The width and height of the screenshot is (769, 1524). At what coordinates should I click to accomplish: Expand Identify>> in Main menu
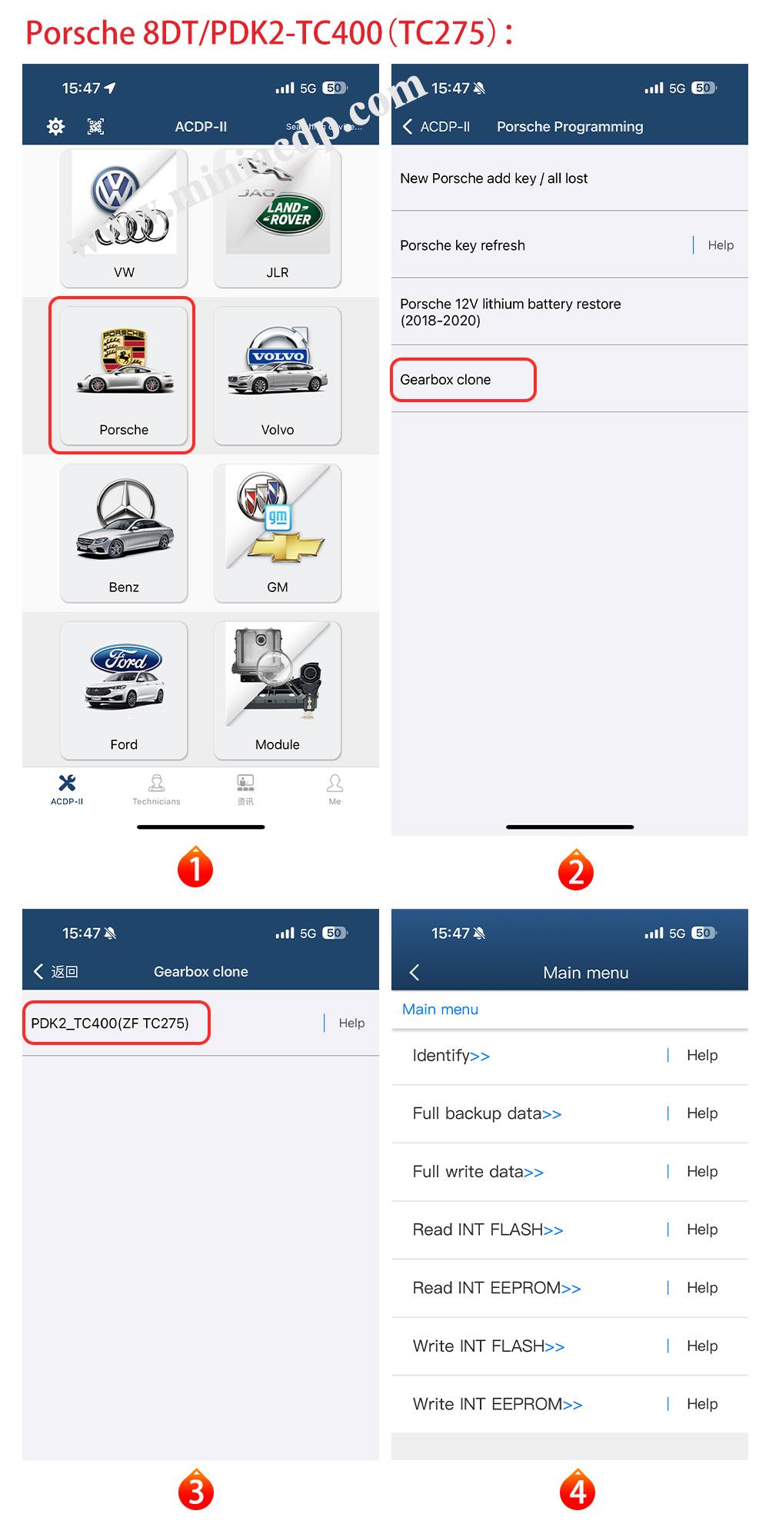point(451,1056)
